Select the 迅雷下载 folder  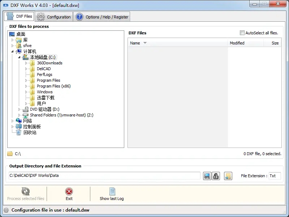(46, 98)
